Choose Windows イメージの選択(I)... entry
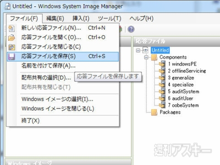 [x=63, y=99]
